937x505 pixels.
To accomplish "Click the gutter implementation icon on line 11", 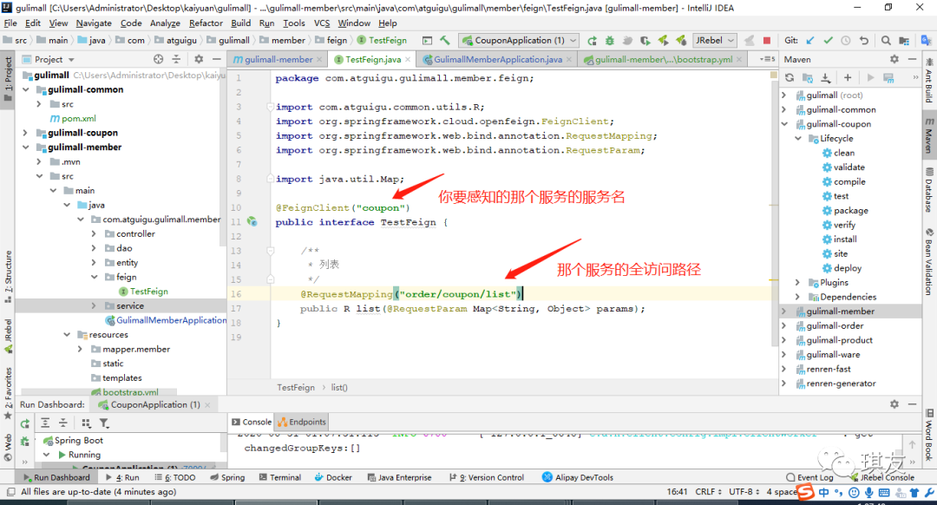I will (x=252, y=222).
